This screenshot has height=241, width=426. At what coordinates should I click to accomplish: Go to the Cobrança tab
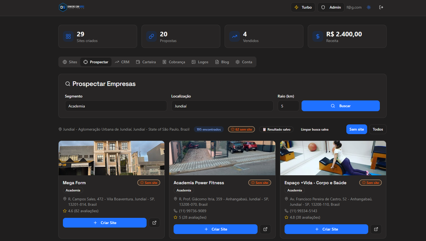click(174, 62)
